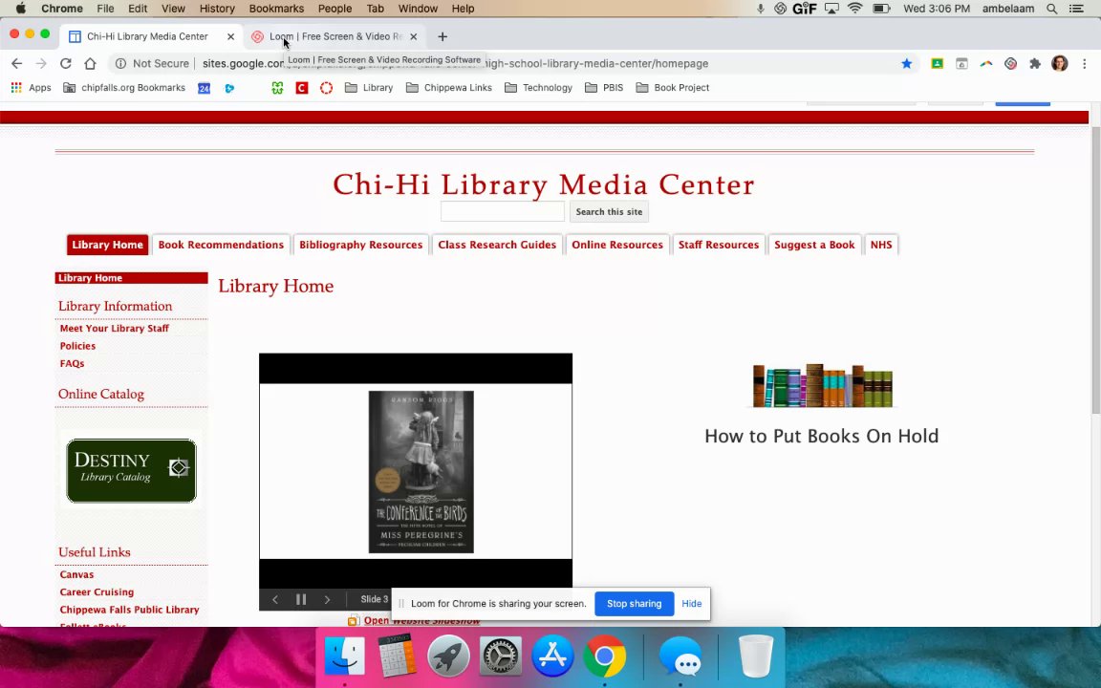The image size is (1101, 688).
Task: Go to previous slide in the slideshow
Action: pos(275,599)
